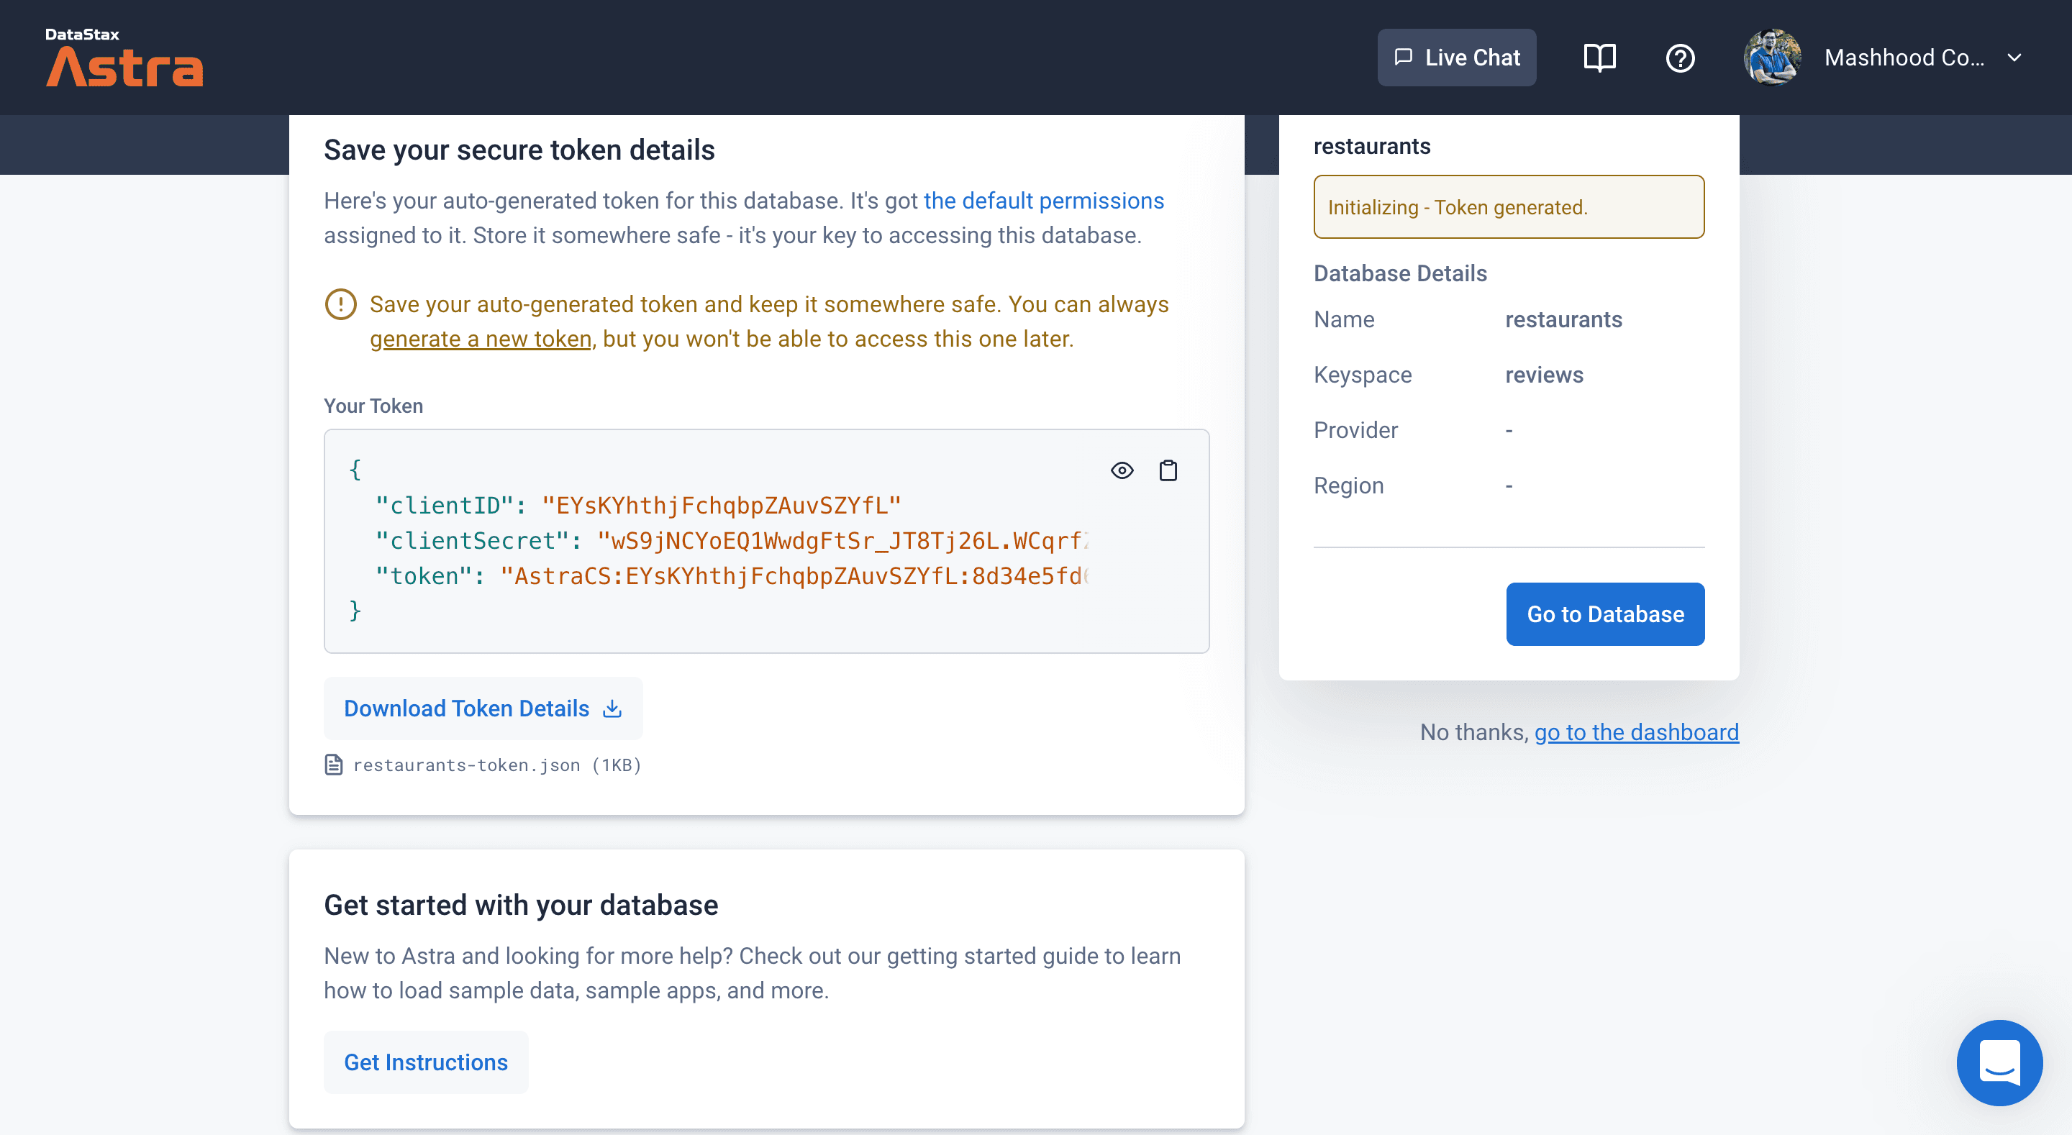Click the warning exclamation circle icon

(x=340, y=304)
